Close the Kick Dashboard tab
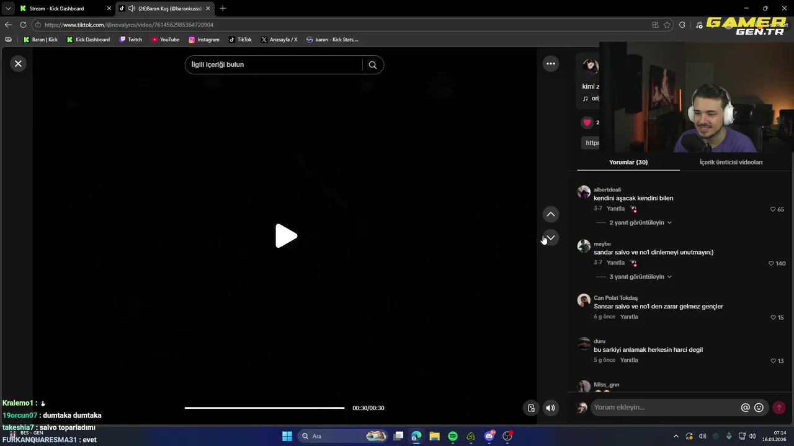The width and height of the screenshot is (794, 446). 109,9
